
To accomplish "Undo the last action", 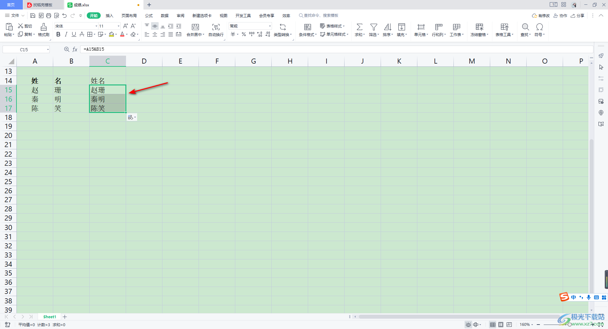I will click(x=65, y=16).
